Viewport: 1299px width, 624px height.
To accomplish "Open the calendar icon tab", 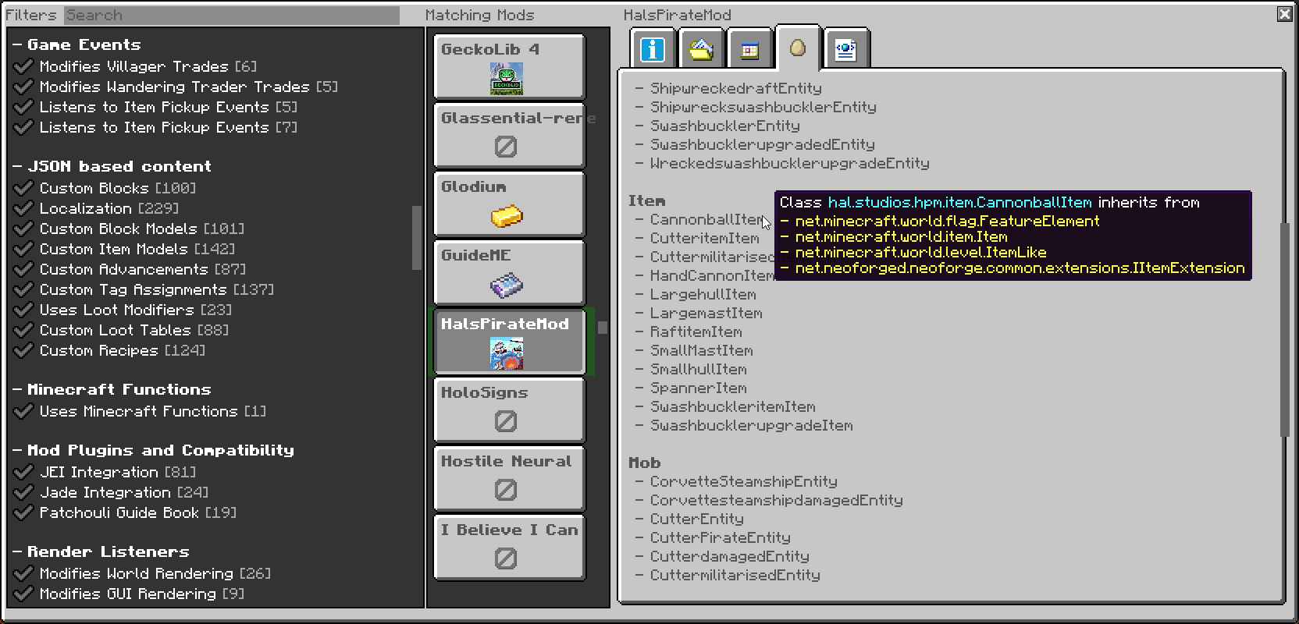I will [749, 50].
